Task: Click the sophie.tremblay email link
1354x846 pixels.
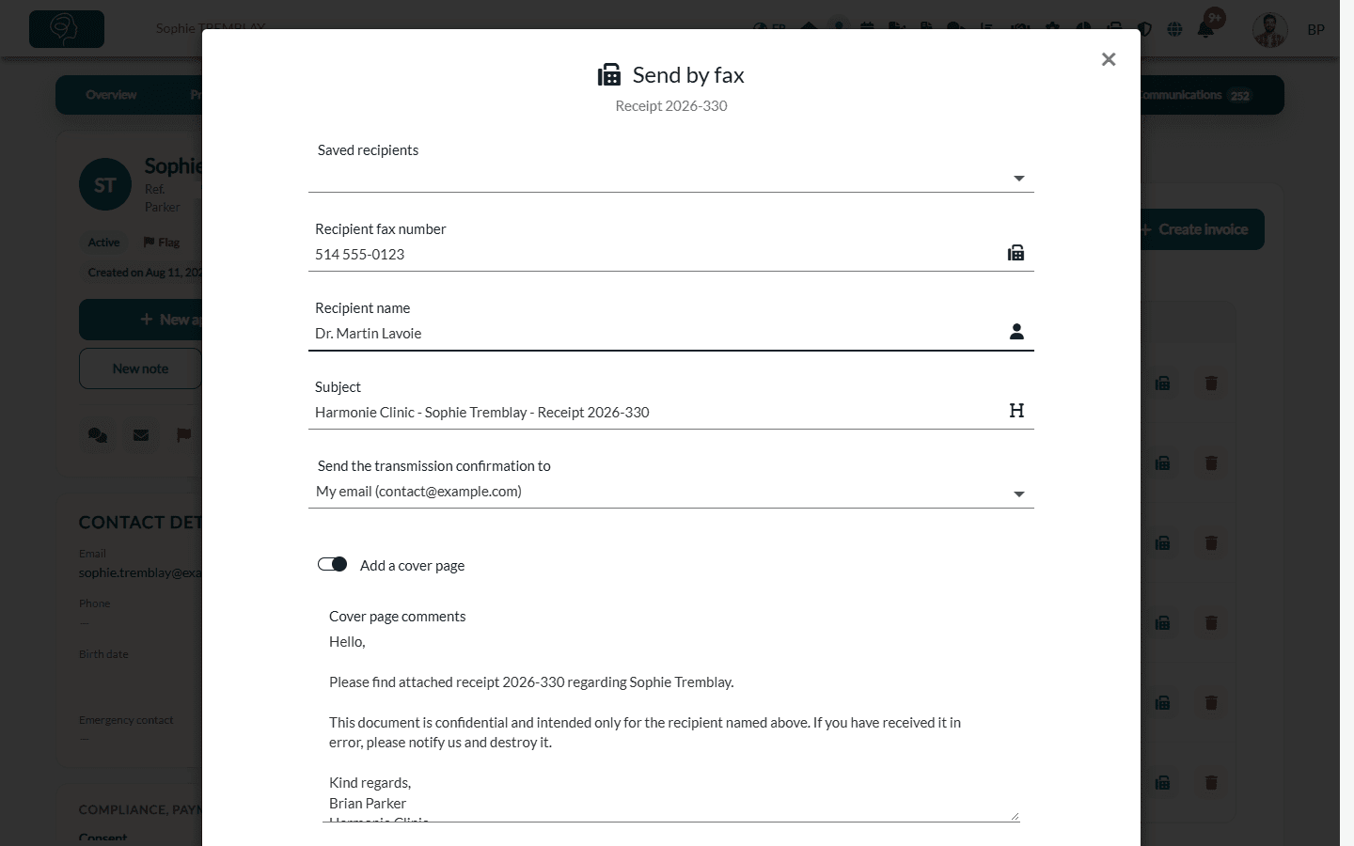Action: (x=140, y=572)
